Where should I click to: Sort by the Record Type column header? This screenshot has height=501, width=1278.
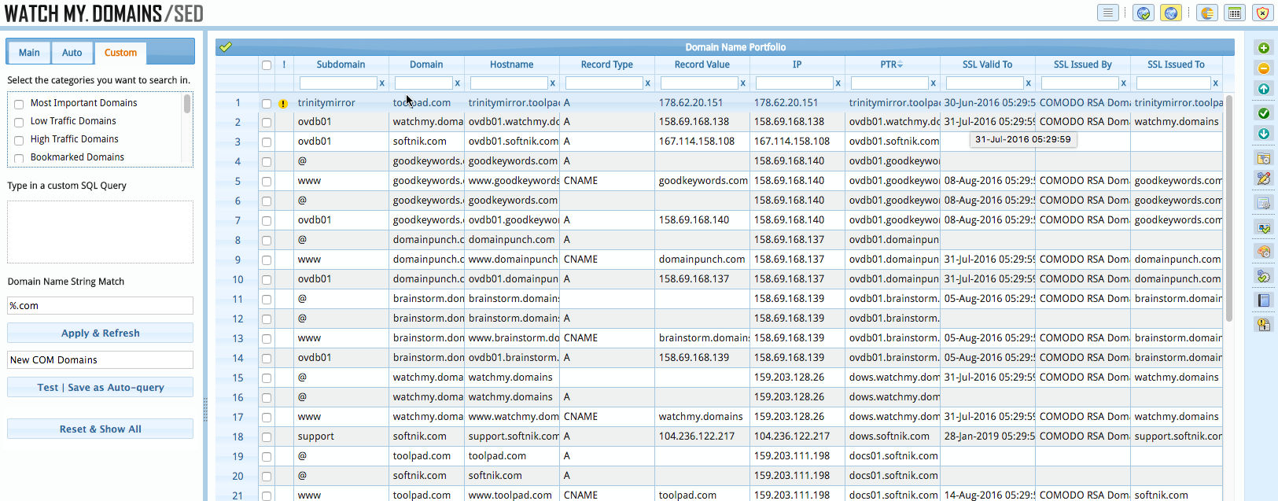tap(606, 64)
